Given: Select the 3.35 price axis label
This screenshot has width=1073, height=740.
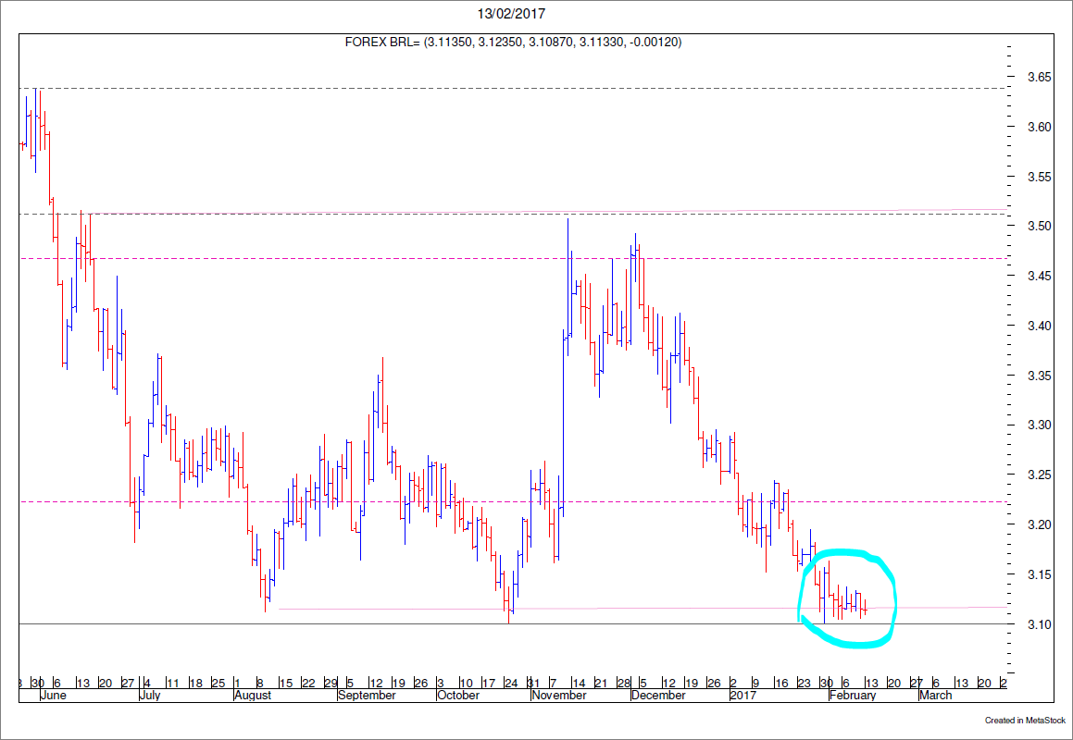Looking at the screenshot, I should [1041, 376].
